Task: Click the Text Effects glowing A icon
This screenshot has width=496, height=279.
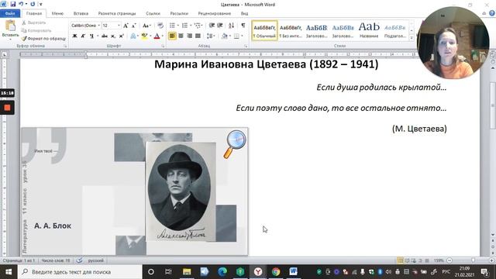Action: 133,36
